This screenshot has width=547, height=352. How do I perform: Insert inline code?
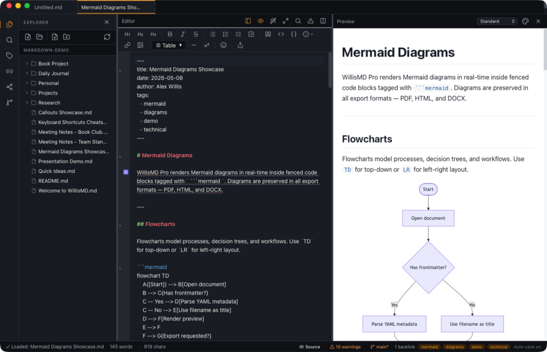point(281,34)
